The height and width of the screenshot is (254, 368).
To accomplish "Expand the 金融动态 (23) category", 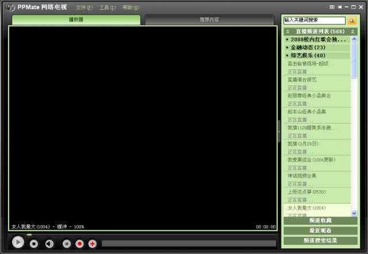I will tap(317, 47).
